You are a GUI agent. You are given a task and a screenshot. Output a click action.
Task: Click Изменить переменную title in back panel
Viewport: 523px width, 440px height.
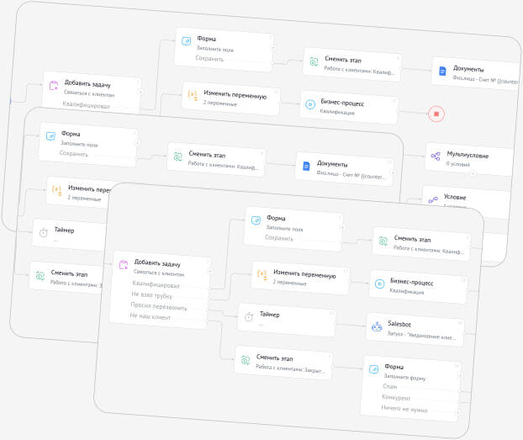click(x=235, y=95)
